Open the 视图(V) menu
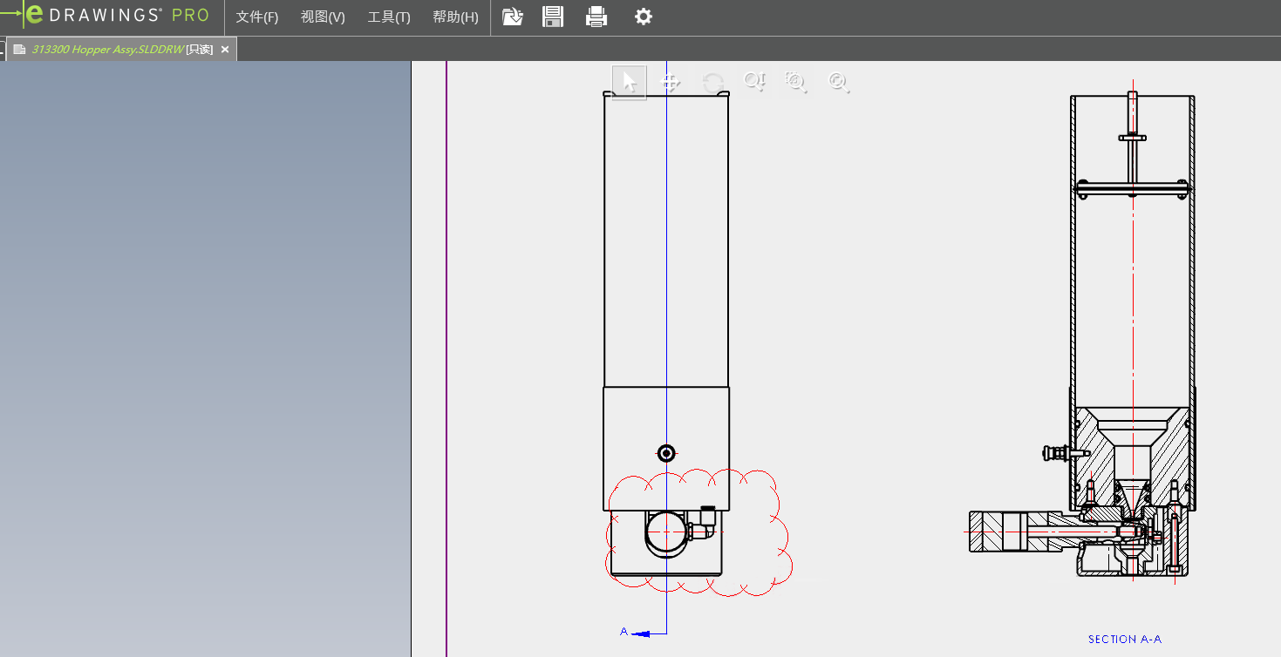 click(323, 17)
